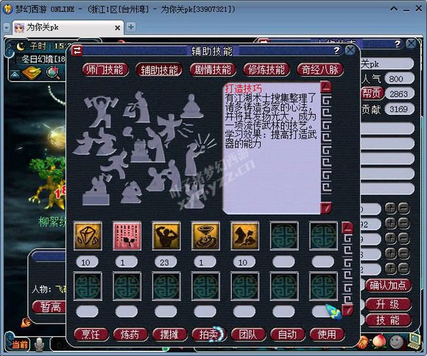Click the first empty slot in second skill row
The height and width of the screenshot is (356, 427).
(88, 286)
